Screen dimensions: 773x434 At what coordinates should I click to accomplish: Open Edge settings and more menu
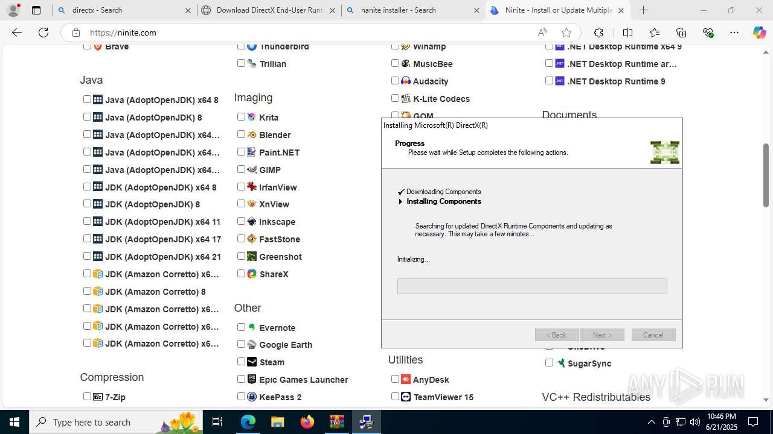click(734, 33)
